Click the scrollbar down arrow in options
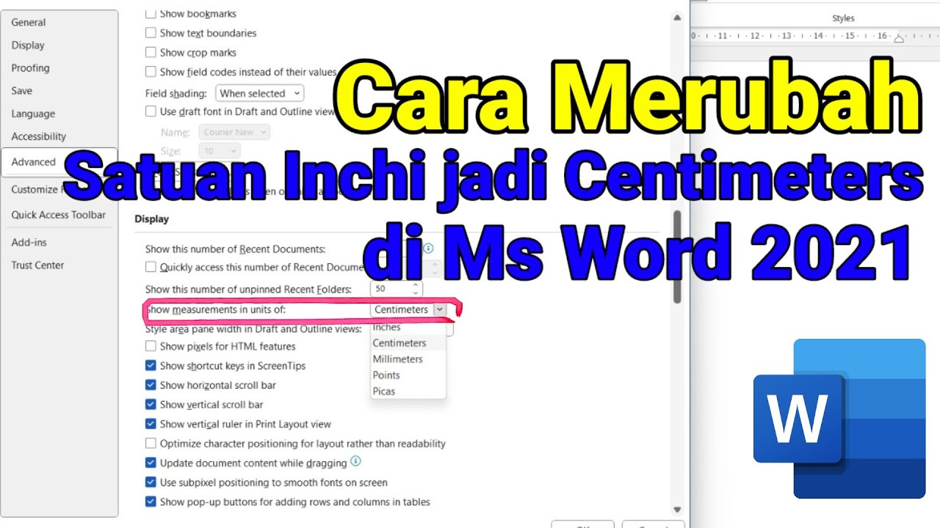This screenshot has height=528, width=940. [677, 510]
